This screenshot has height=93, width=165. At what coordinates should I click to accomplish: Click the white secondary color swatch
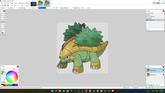4,73
